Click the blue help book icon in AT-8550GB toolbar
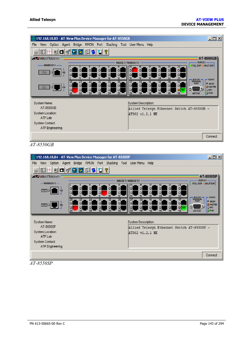 click(93, 52)
